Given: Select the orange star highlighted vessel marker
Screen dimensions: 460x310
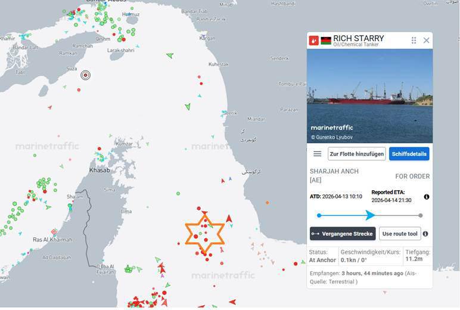Looking at the screenshot, I should [205, 234].
